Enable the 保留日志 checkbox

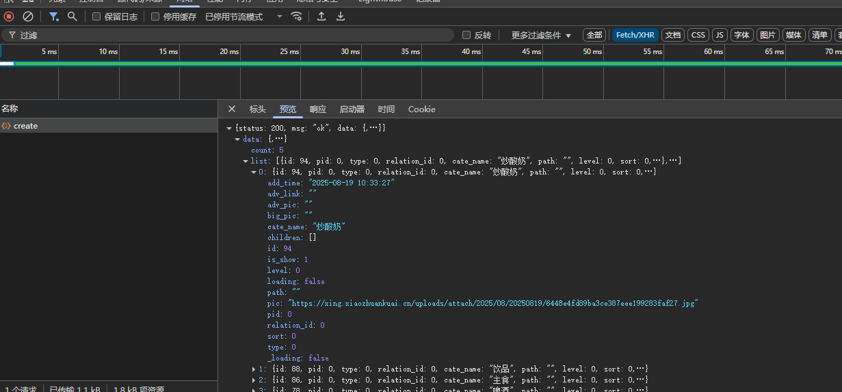96,16
